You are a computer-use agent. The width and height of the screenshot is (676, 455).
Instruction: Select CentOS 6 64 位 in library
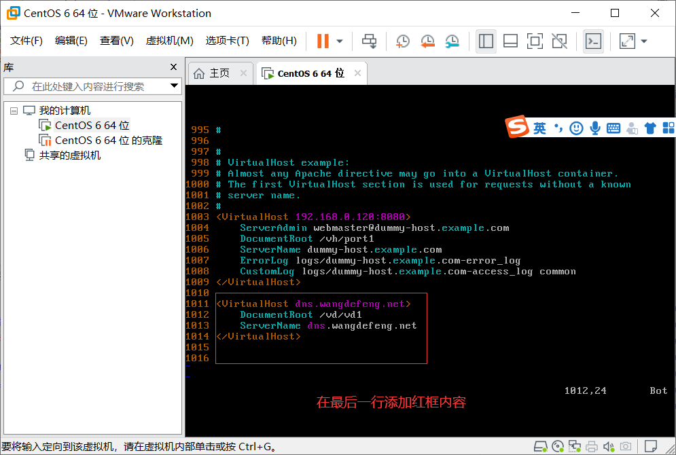pos(92,126)
